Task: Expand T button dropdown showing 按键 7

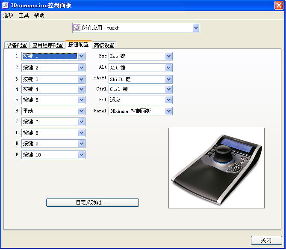Action: (81, 122)
